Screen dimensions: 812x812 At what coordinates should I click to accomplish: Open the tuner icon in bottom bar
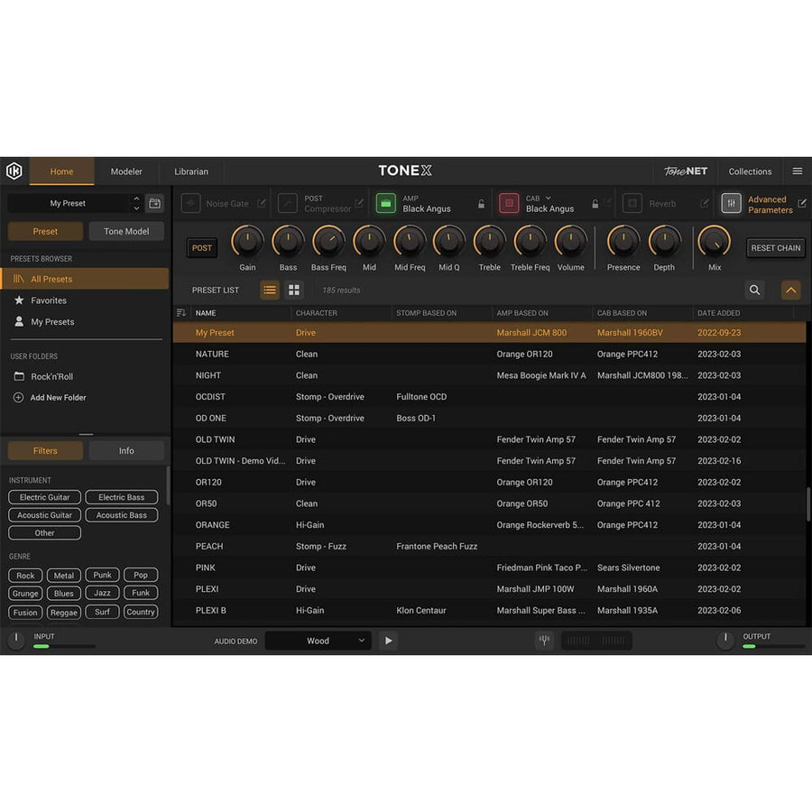[x=544, y=641]
